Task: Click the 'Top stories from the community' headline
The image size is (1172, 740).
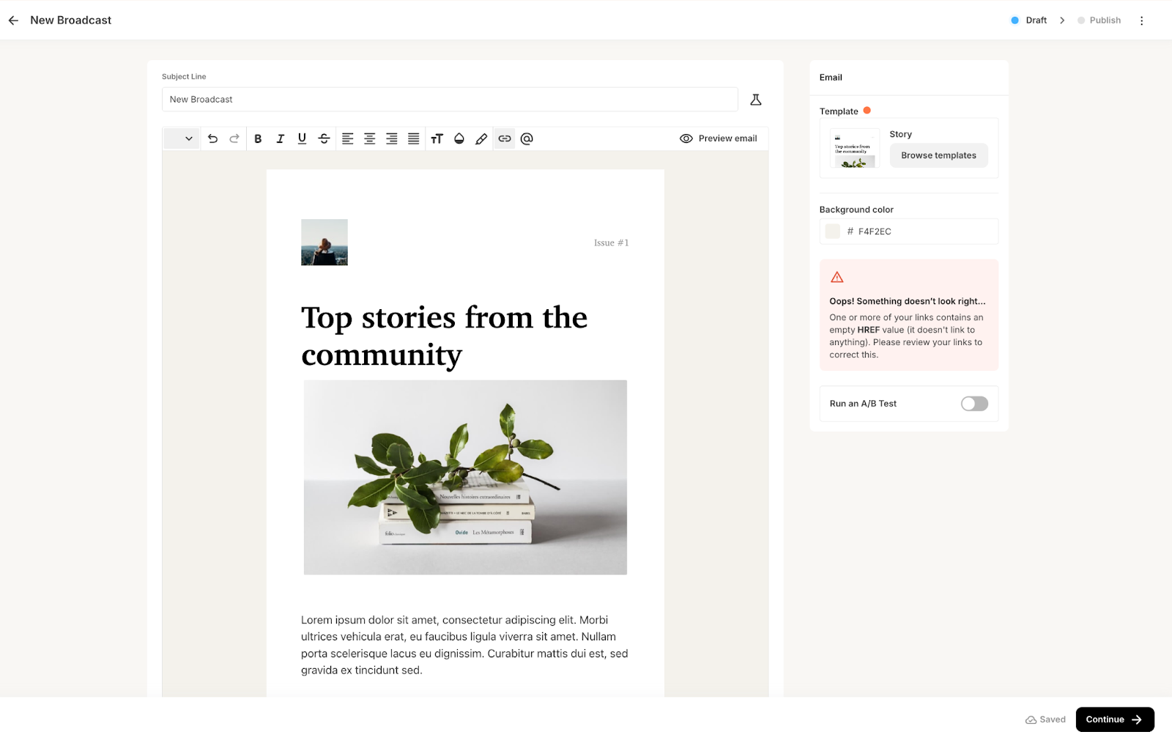Action: coord(444,336)
